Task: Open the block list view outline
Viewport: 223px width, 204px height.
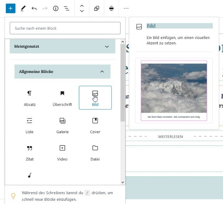Action: coord(67,8)
